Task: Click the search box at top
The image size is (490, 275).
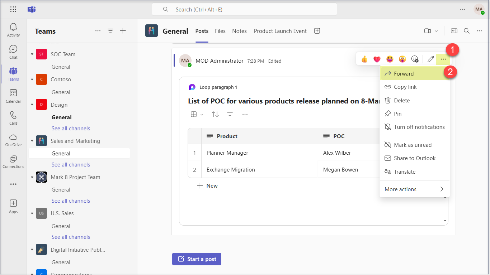Action: (x=244, y=10)
